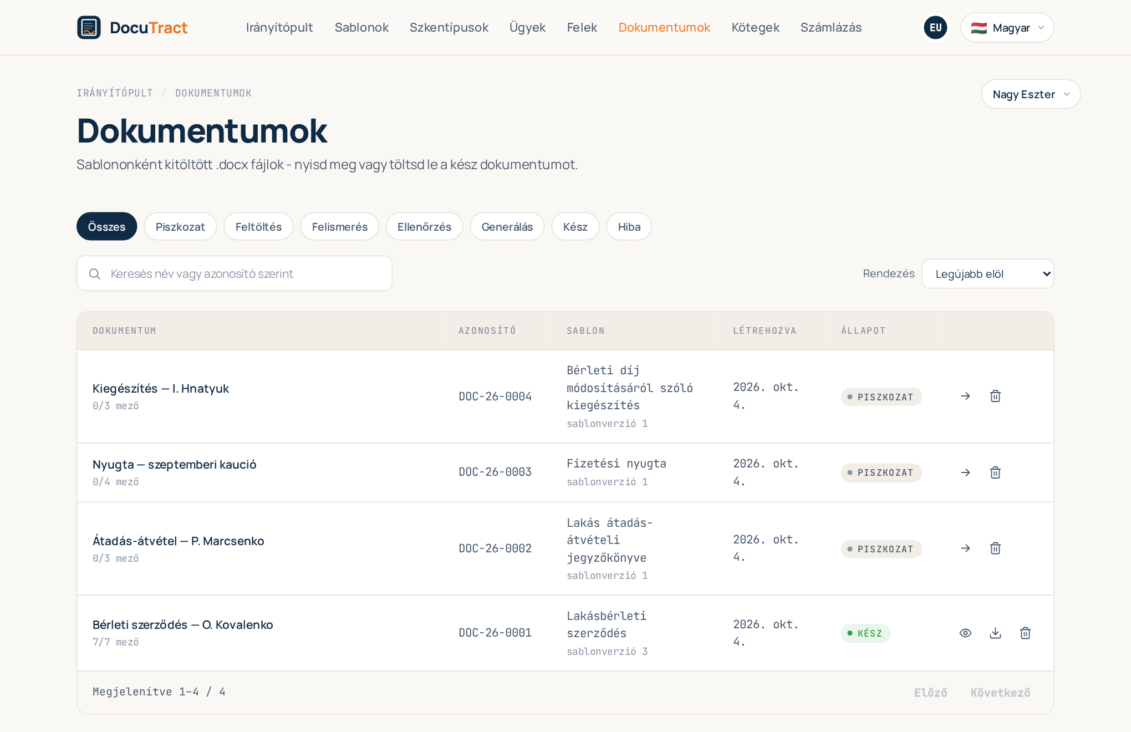Filter by Feltöltés chip

[x=258, y=226]
